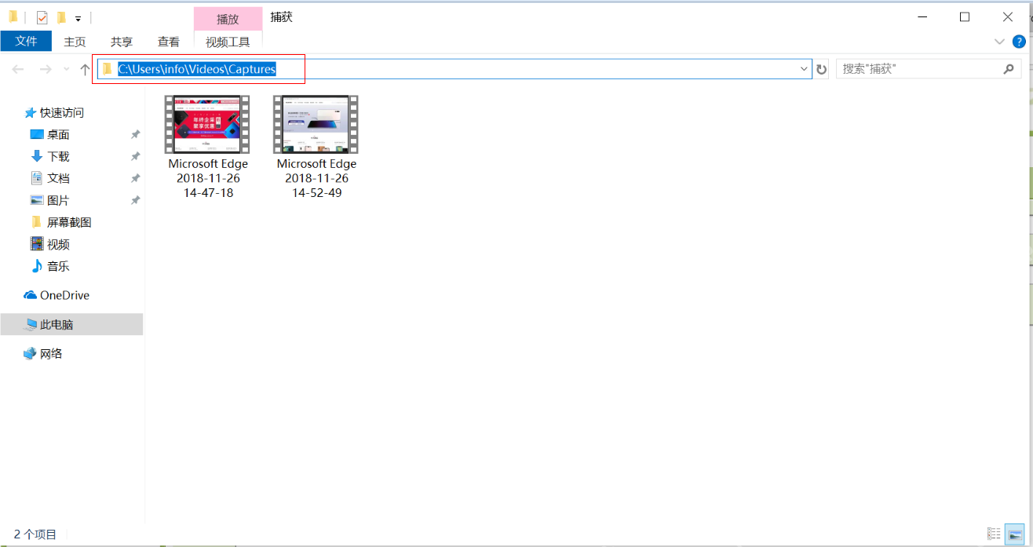Switch to the 主页 ribbon tab

(75, 42)
